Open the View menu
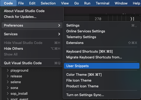The width and height of the screenshot is (141, 100). pyautogui.click(x=65, y=3)
